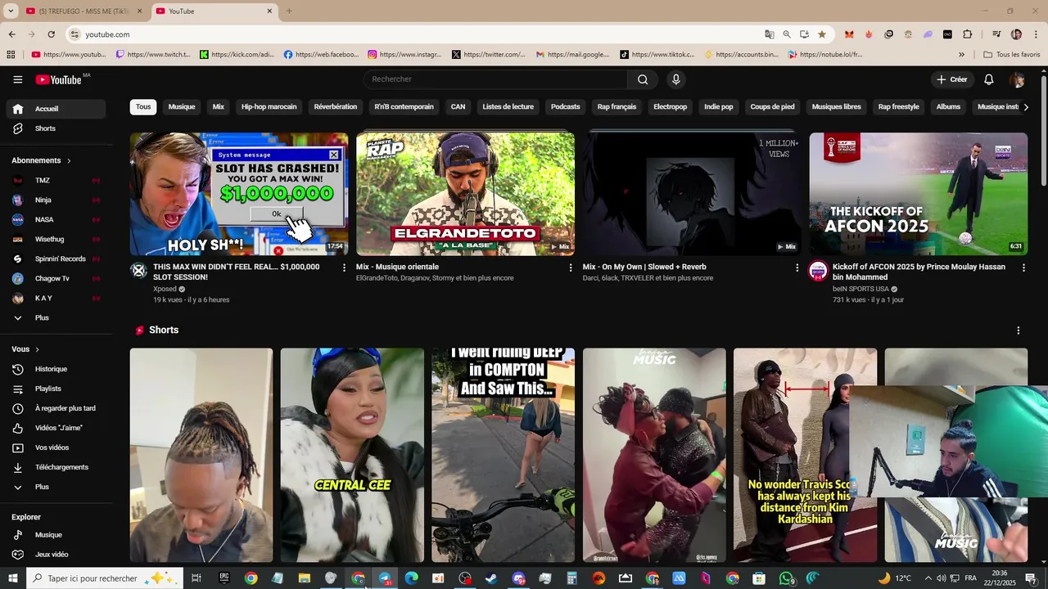The width and height of the screenshot is (1048, 589).
Task: Open the beIN SPORTS USA channel link
Action: [x=861, y=289]
